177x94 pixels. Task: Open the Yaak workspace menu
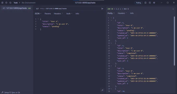[16, 3]
